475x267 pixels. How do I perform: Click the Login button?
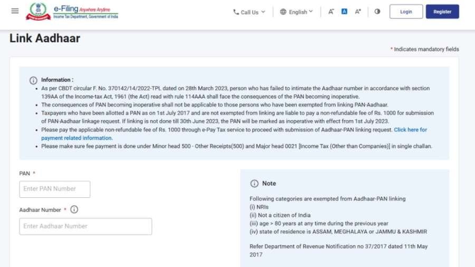406,12
